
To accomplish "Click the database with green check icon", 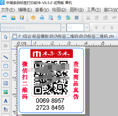I will click(x=68, y=18).
